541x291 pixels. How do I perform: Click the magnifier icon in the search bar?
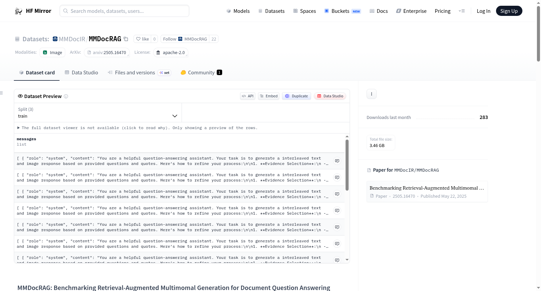click(x=66, y=11)
